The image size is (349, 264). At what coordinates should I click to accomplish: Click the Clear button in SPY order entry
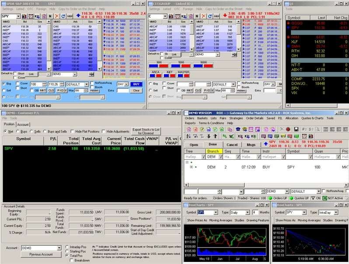pyautogui.click(x=136, y=91)
